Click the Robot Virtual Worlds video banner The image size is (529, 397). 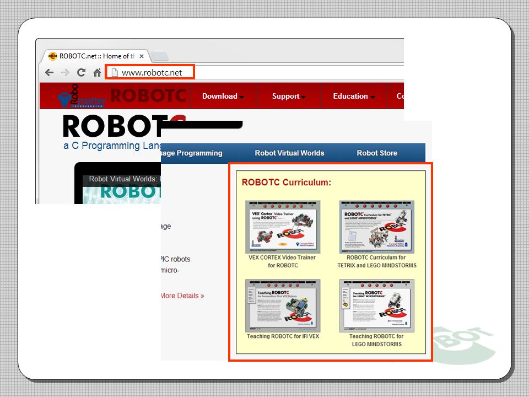118,183
